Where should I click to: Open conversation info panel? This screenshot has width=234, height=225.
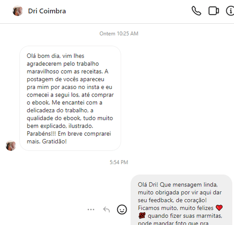231,11
